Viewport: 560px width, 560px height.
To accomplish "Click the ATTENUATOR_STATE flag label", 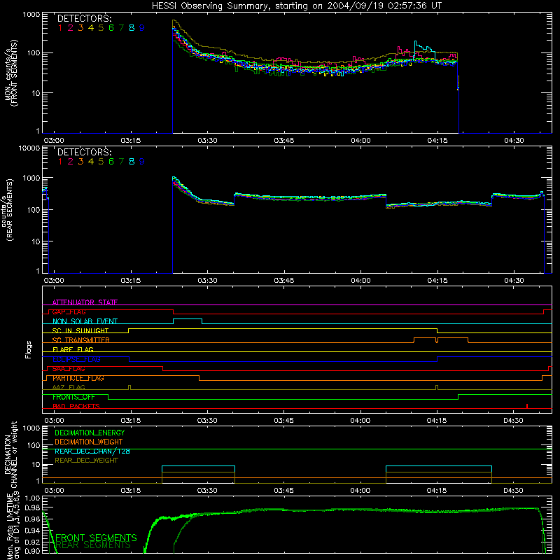I will pos(85,302).
